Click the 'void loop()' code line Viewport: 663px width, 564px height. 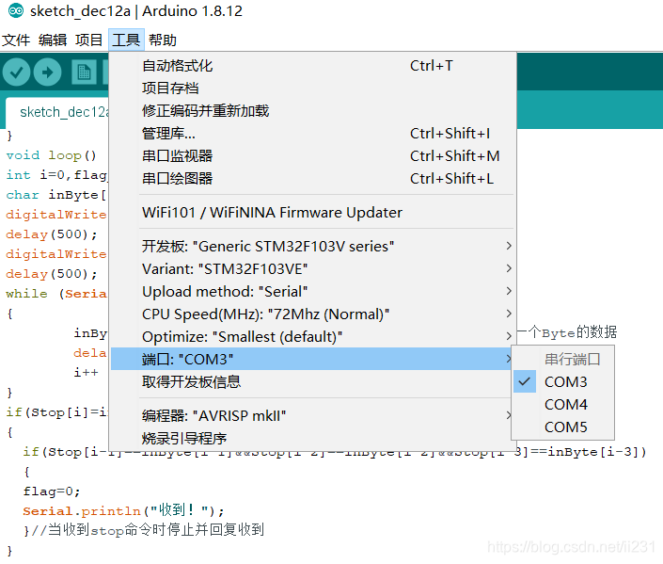click(51, 155)
